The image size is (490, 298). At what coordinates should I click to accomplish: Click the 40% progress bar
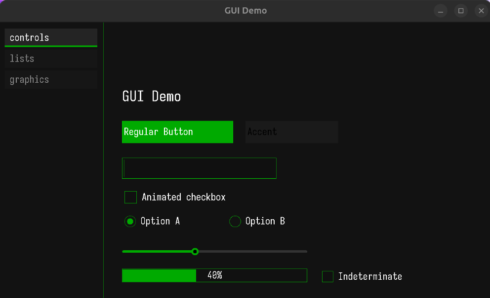tap(214, 275)
